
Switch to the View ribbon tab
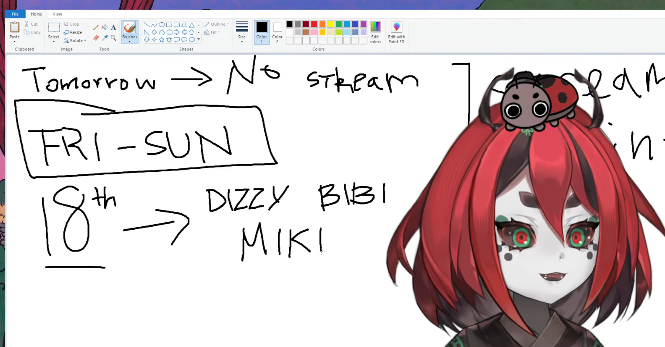tap(57, 14)
